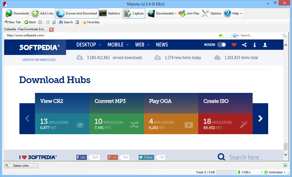292x177 pixels.
Task: Click the play icon in Play OGA
Action: [189, 125]
